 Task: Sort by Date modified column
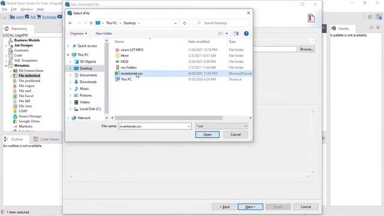pyautogui.click(x=199, y=41)
